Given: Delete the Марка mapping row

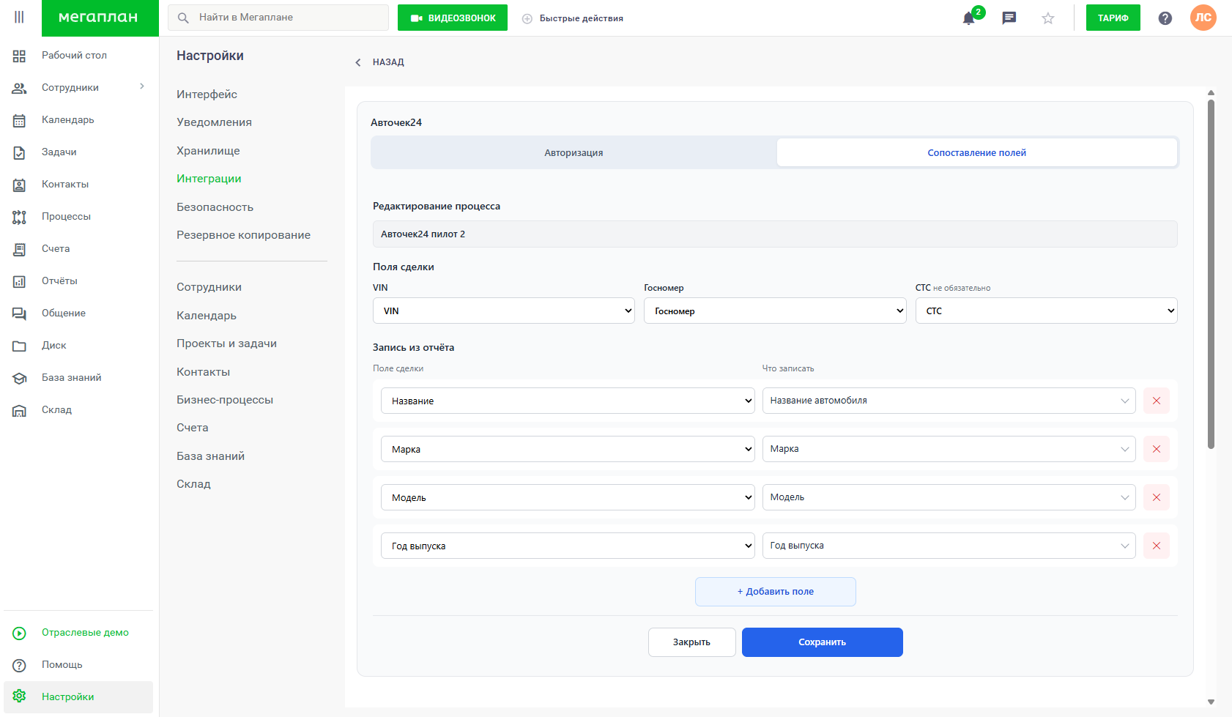Looking at the screenshot, I should coord(1157,449).
